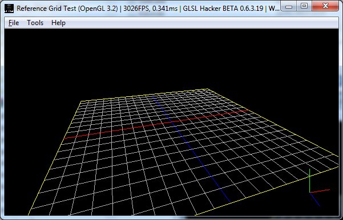
Task: Click where red and blue grid axes intersect
Action: pyautogui.click(x=172, y=122)
